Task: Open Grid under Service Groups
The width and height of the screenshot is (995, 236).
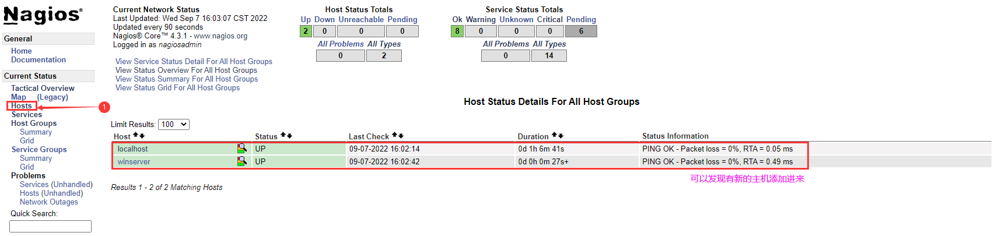Action: [27, 167]
